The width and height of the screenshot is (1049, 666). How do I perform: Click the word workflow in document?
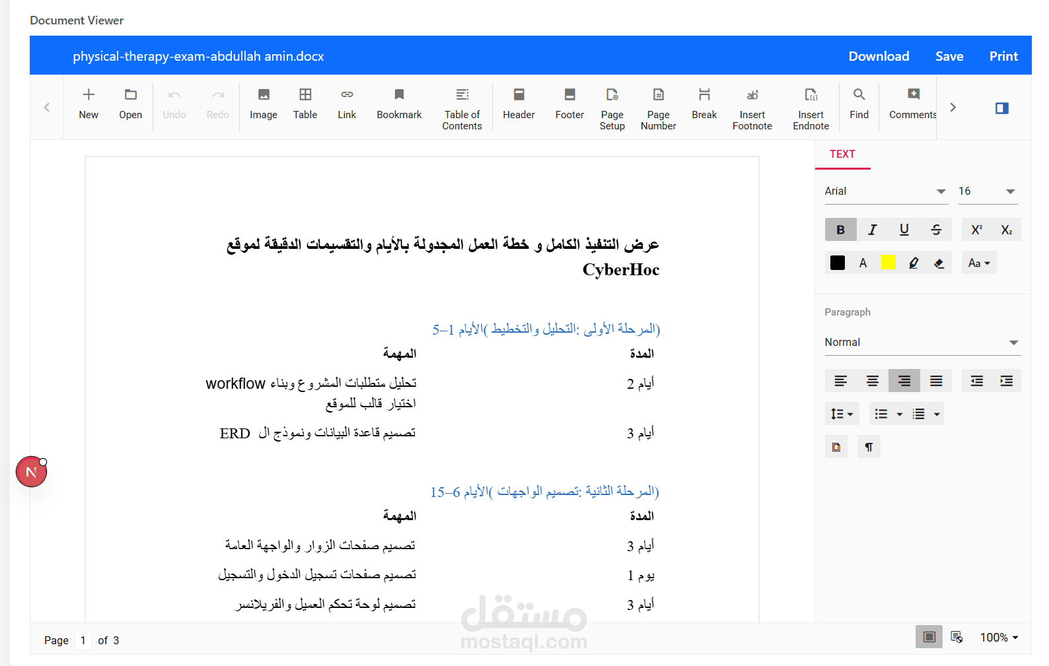point(235,383)
